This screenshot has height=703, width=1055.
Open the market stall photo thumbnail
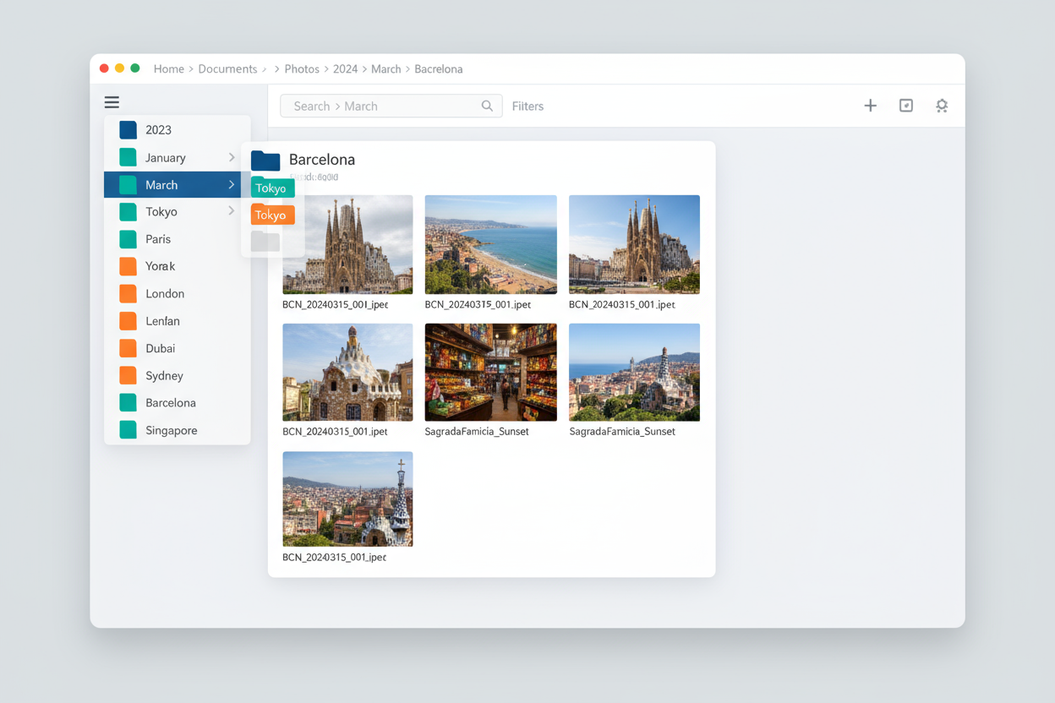(490, 372)
